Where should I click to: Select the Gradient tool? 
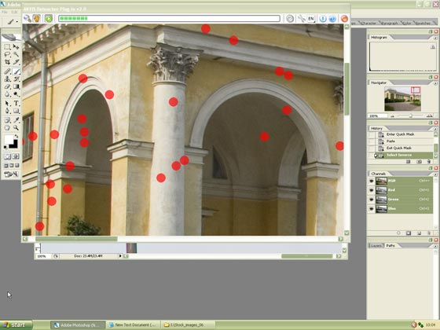pyautogui.click(x=16, y=86)
